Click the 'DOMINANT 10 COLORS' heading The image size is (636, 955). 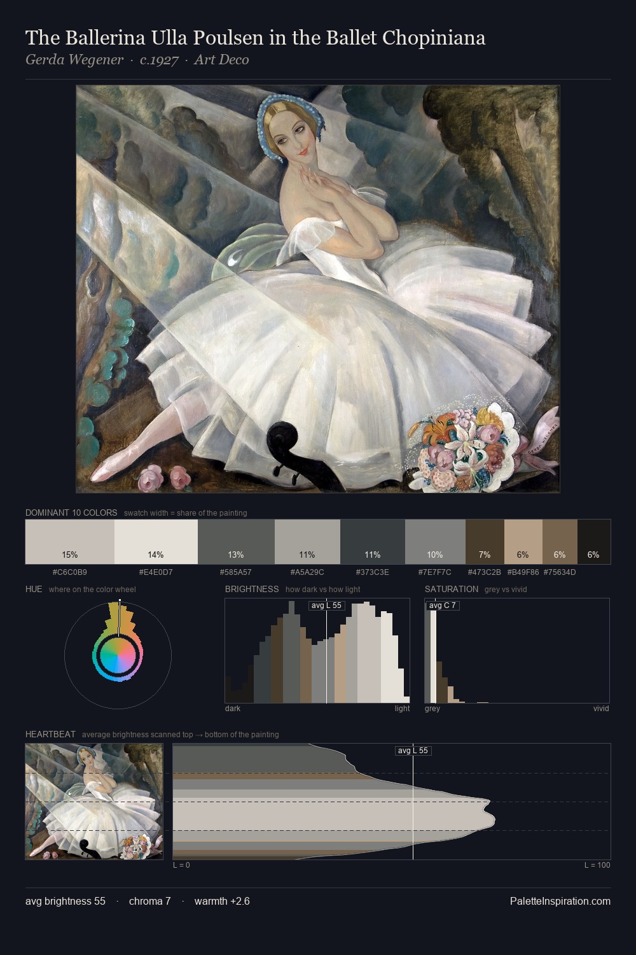[x=71, y=513]
